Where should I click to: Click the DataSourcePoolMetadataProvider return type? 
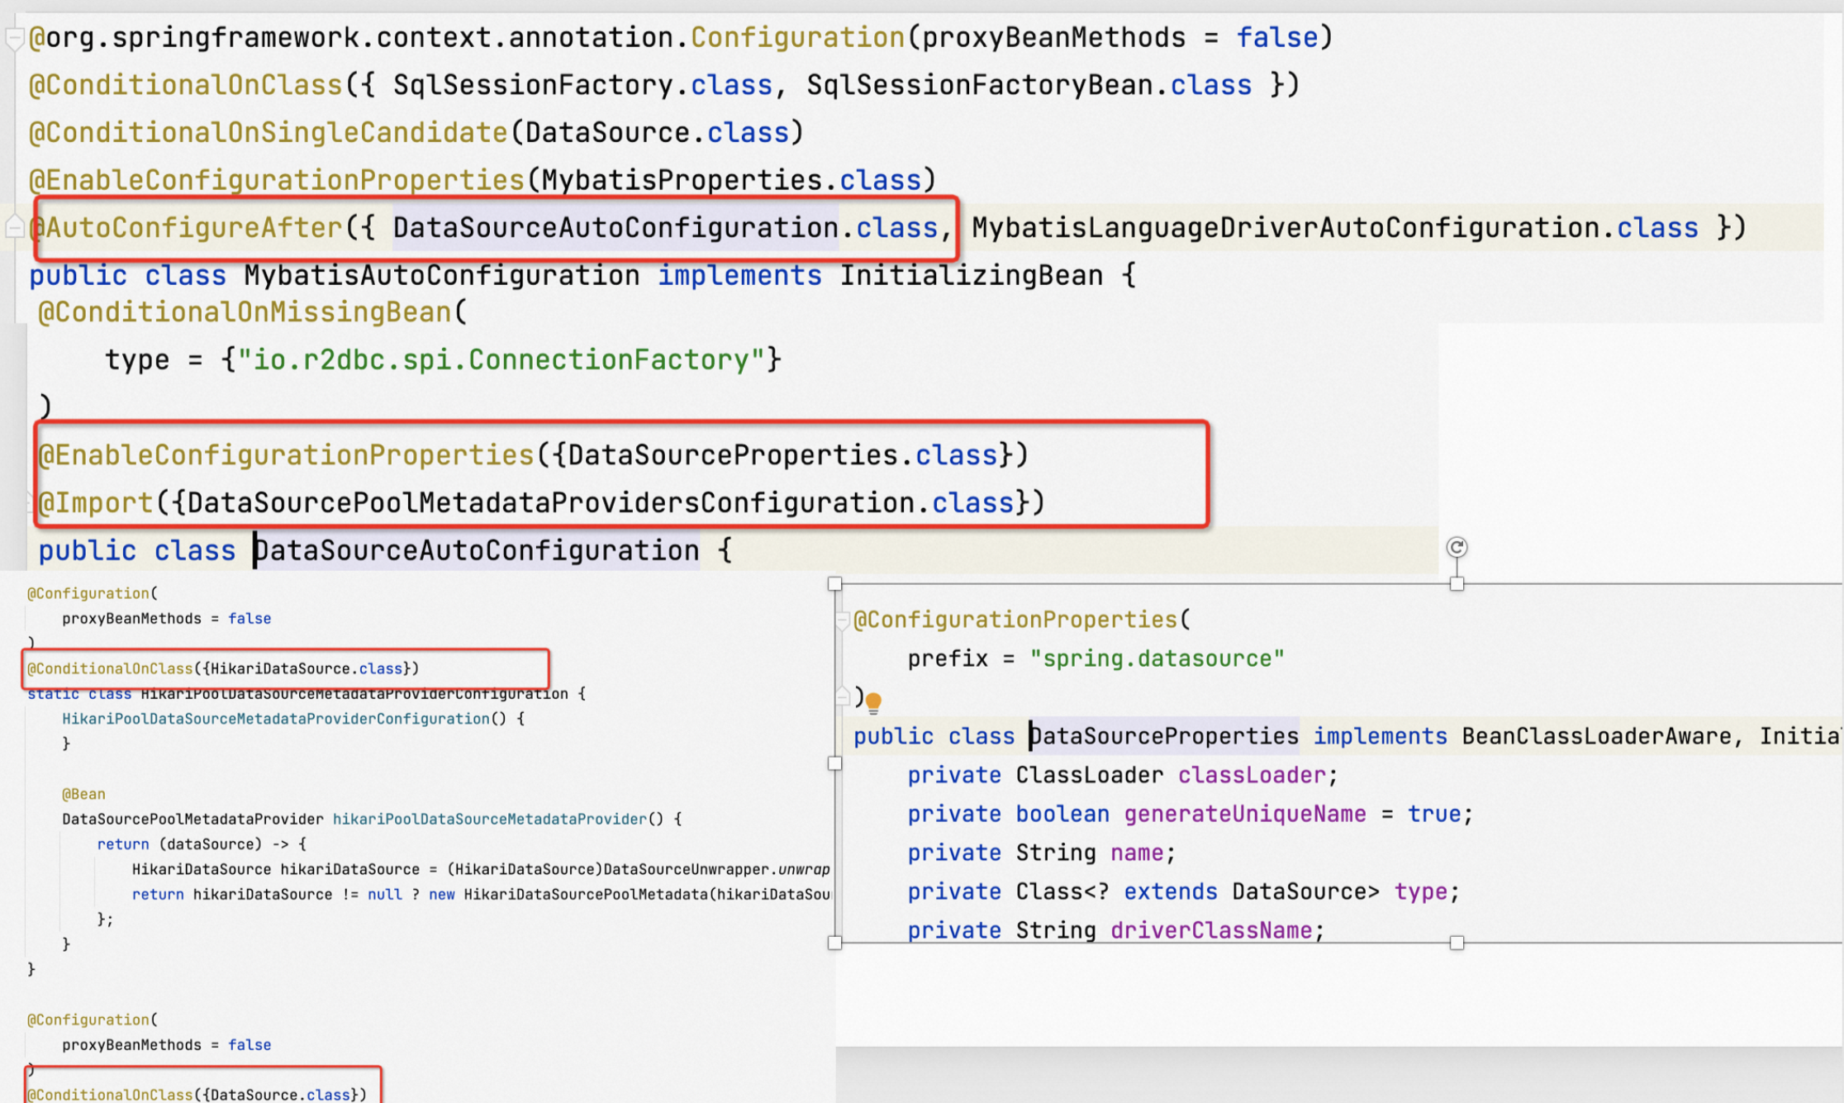tap(192, 819)
